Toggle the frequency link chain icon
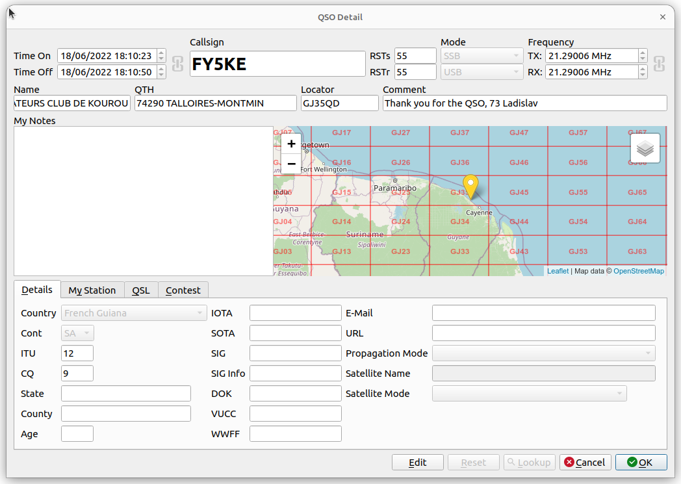681x484 pixels. 659,64
